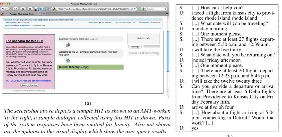Click the scrollbar up arrow

(168, 92)
